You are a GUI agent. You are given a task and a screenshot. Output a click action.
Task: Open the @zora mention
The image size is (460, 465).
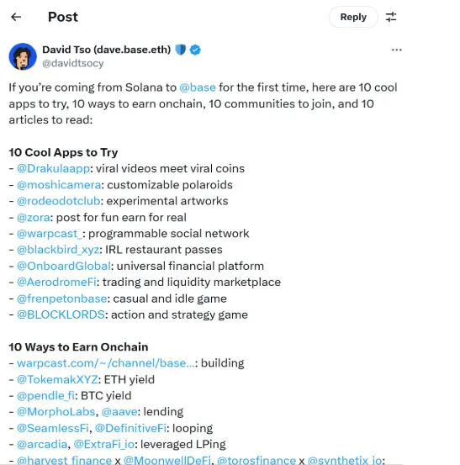34,218
